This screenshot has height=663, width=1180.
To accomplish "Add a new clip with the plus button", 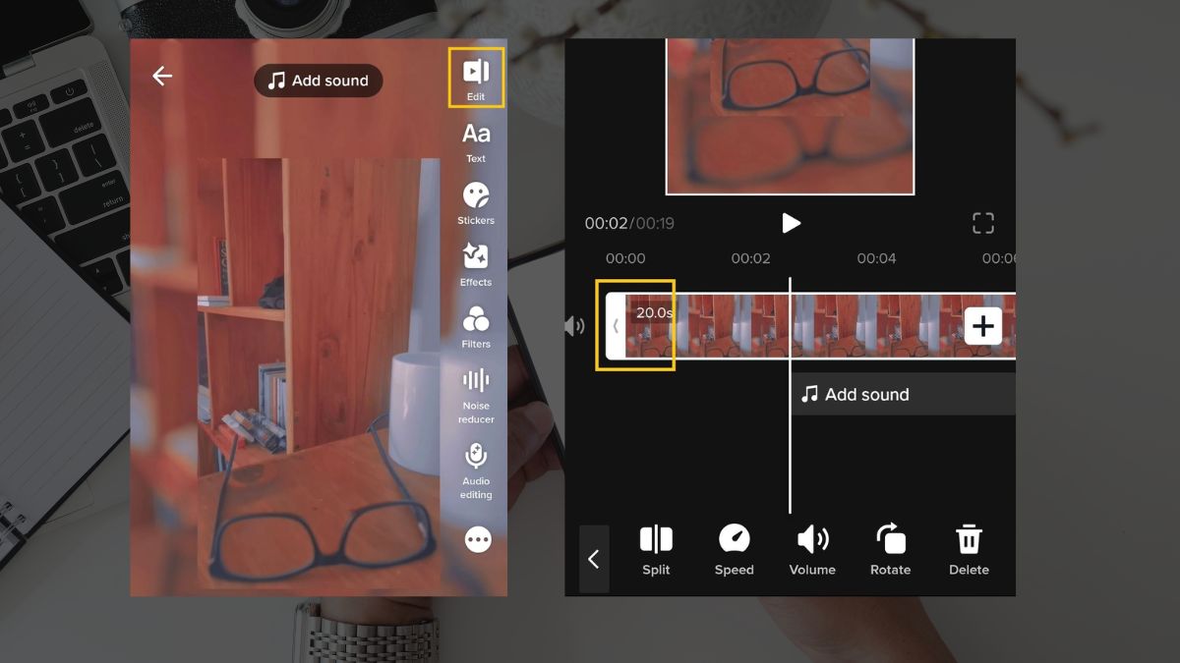I will 982,325.
